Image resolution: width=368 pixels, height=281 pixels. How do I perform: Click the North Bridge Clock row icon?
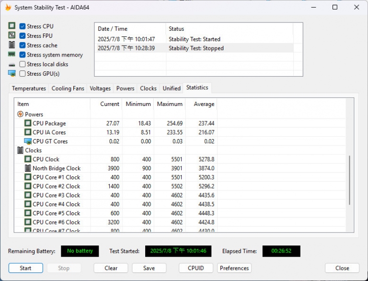pyautogui.click(x=28, y=168)
